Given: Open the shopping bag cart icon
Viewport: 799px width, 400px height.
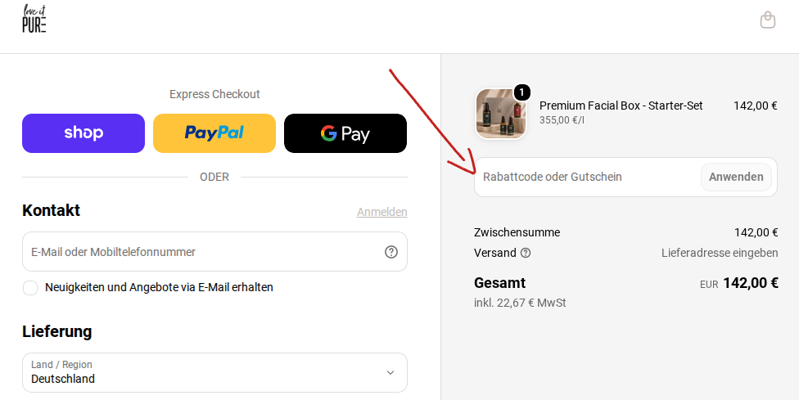Looking at the screenshot, I should click(767, 20).
